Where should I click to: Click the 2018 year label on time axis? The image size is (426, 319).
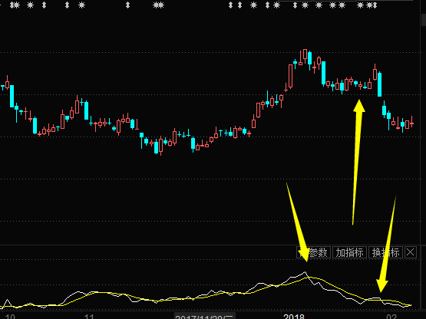294,317
